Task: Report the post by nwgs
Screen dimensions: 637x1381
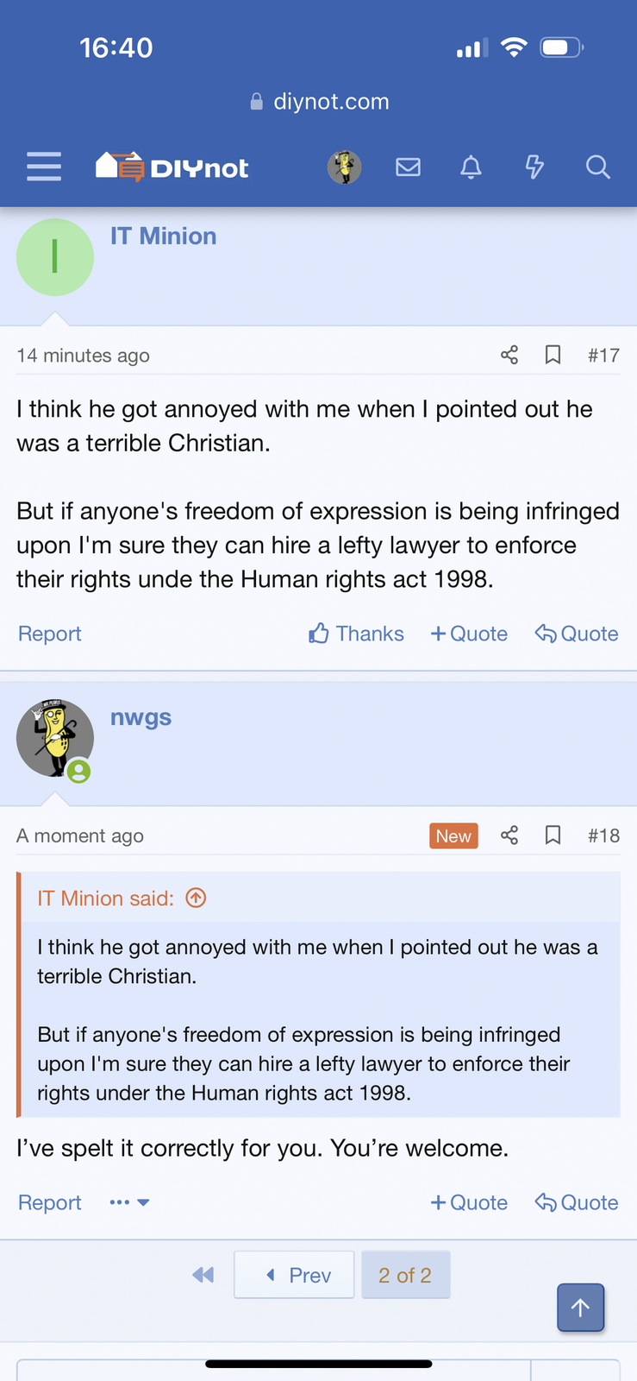Action: coord(49,1202)
